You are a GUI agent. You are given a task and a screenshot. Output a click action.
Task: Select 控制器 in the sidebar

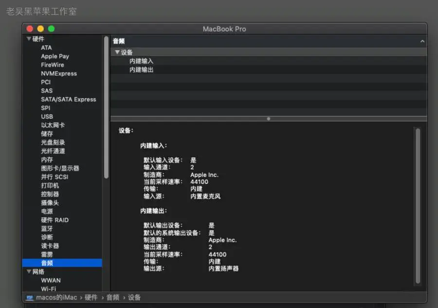click(x=50, y=194)
